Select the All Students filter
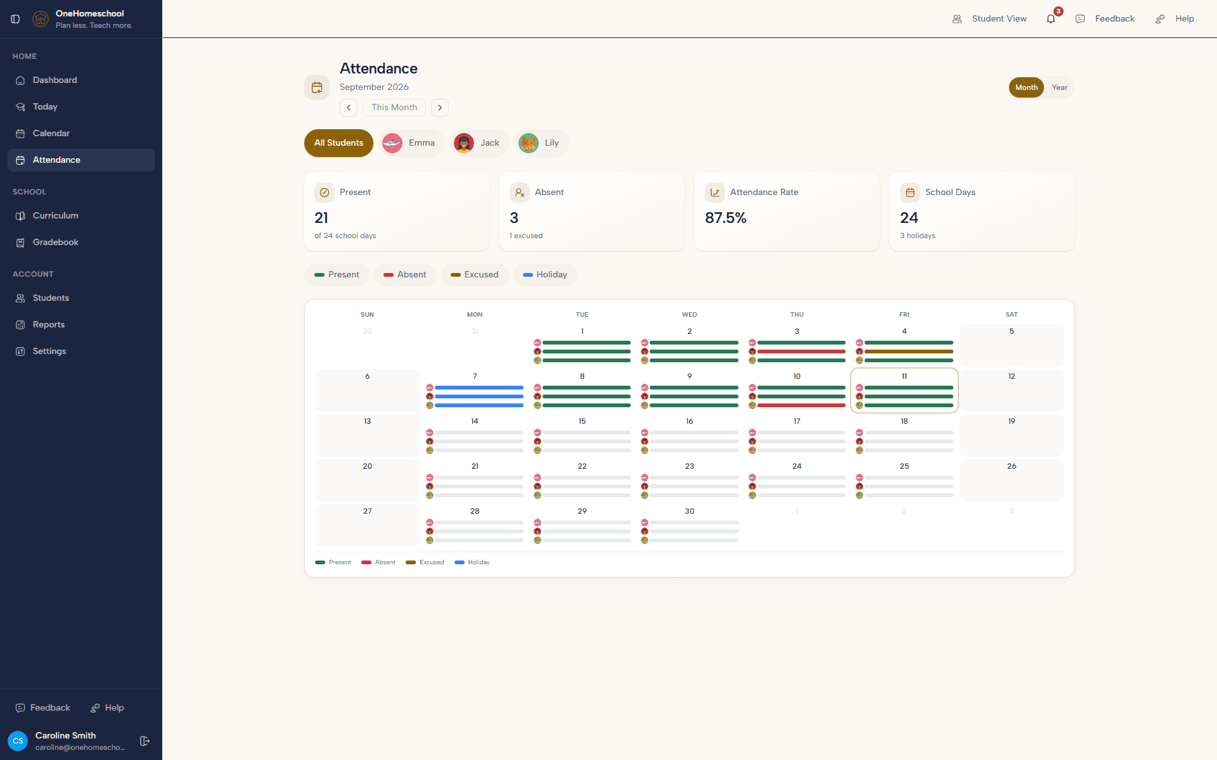 click(x=338, y=143)
